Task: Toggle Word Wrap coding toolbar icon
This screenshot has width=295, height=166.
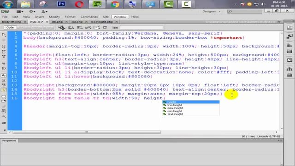Action: [4, 85]
